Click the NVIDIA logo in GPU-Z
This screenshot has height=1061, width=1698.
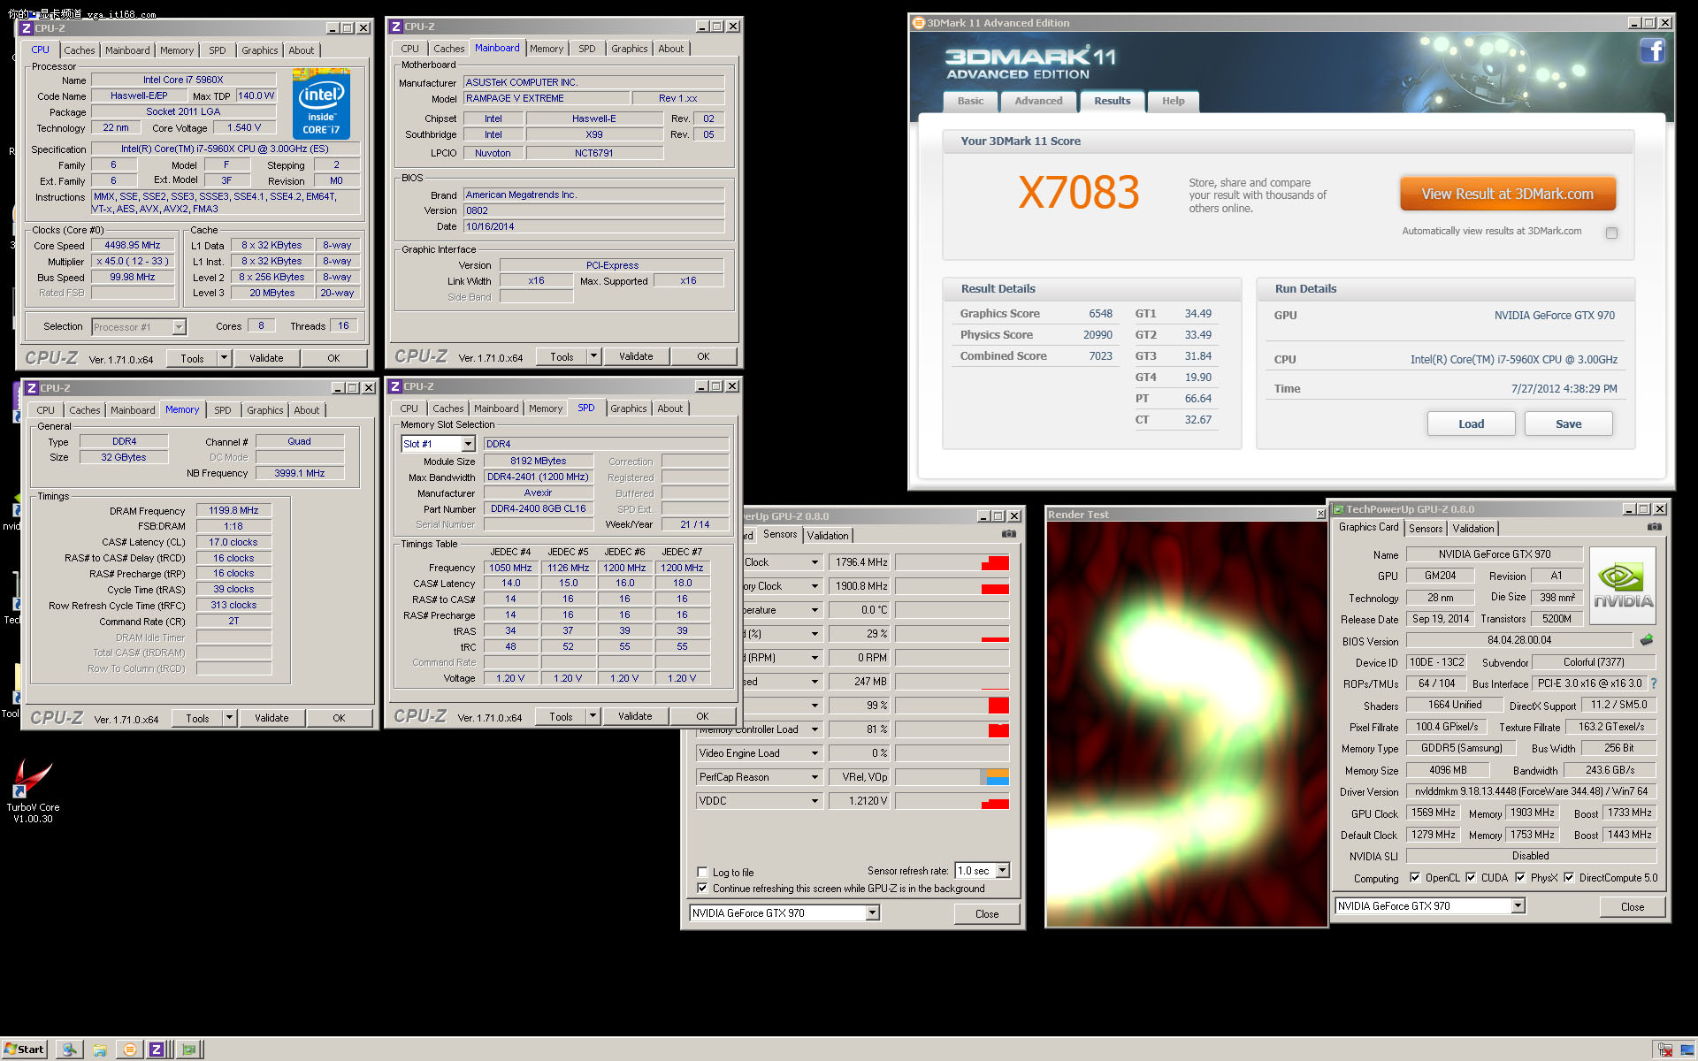(1622, 586)
